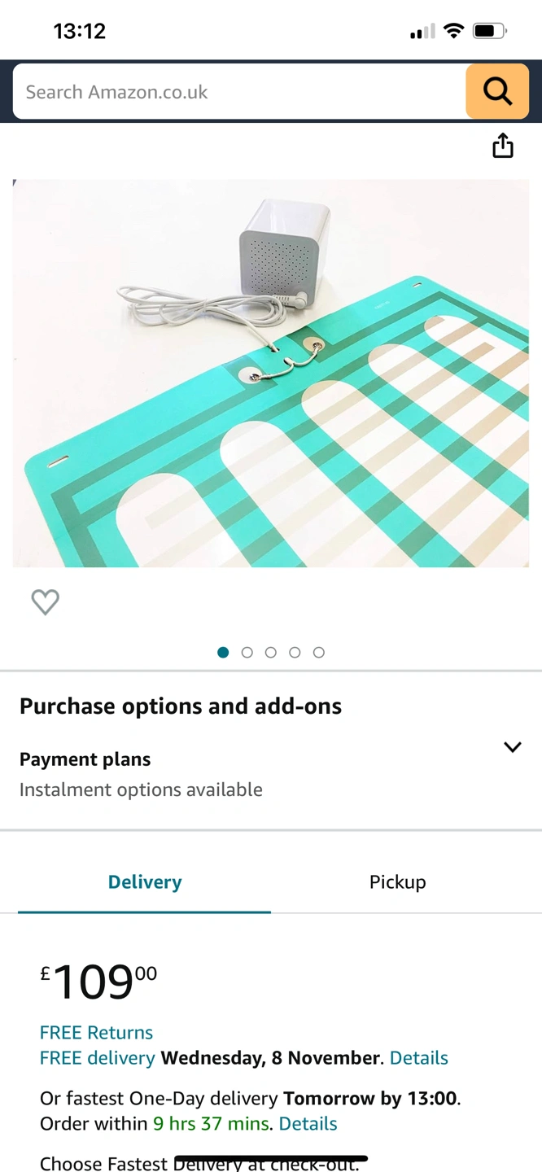Check the battery icon in status bar
Image resolution: width=542 pixels, height=1172 pixels.
(490, 32)
